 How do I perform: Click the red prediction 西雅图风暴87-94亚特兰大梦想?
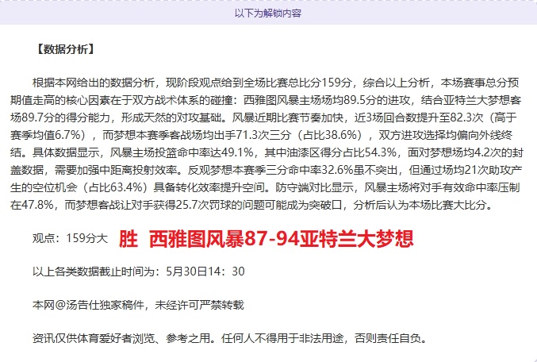pos(282,239)
